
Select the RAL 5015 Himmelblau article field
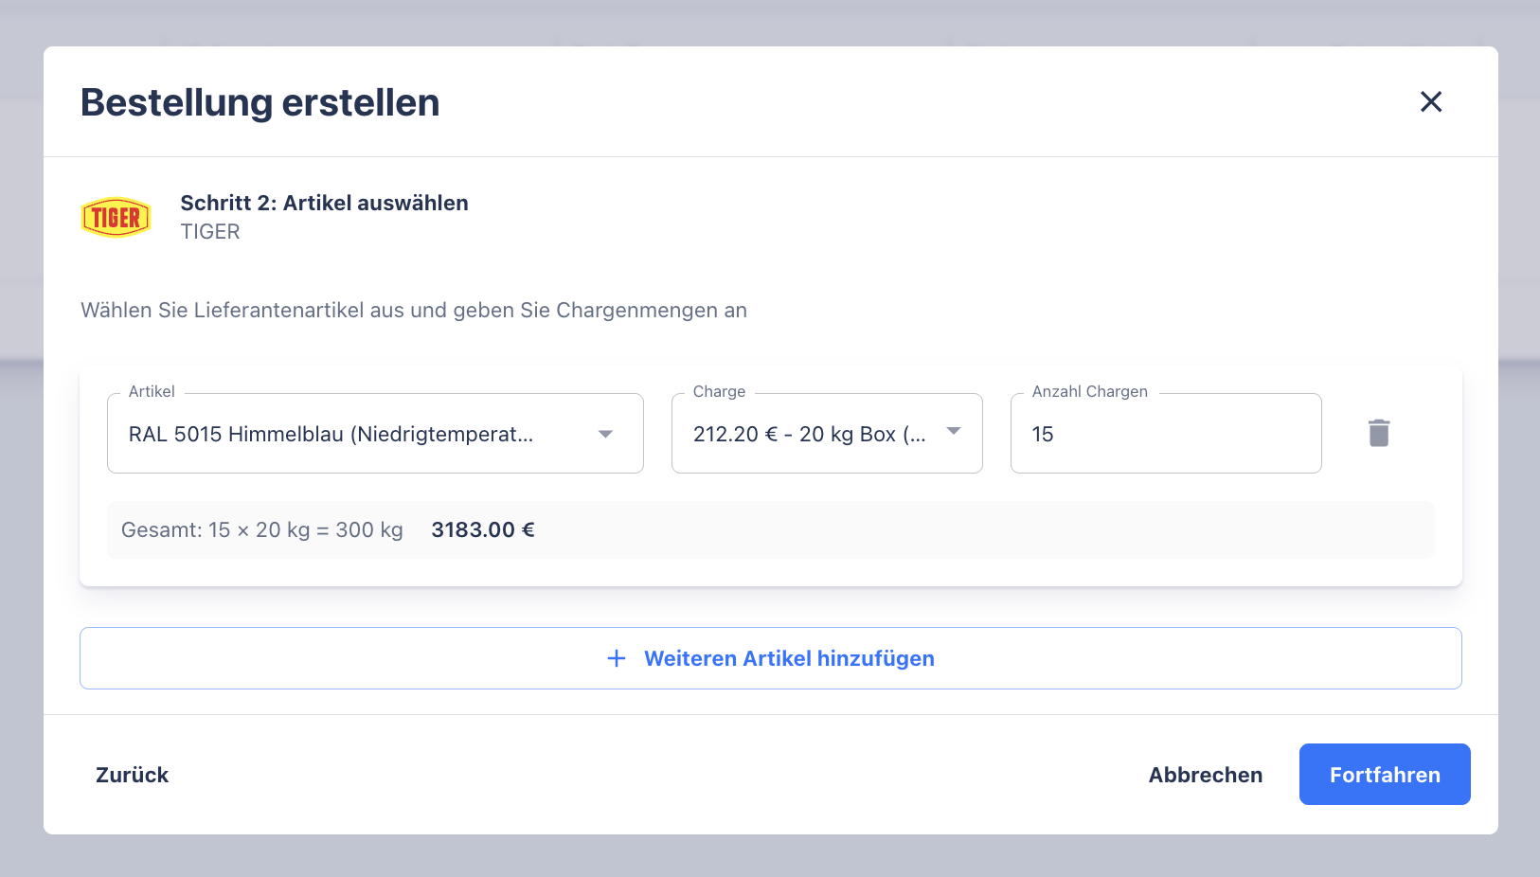[x=331, y=434]
